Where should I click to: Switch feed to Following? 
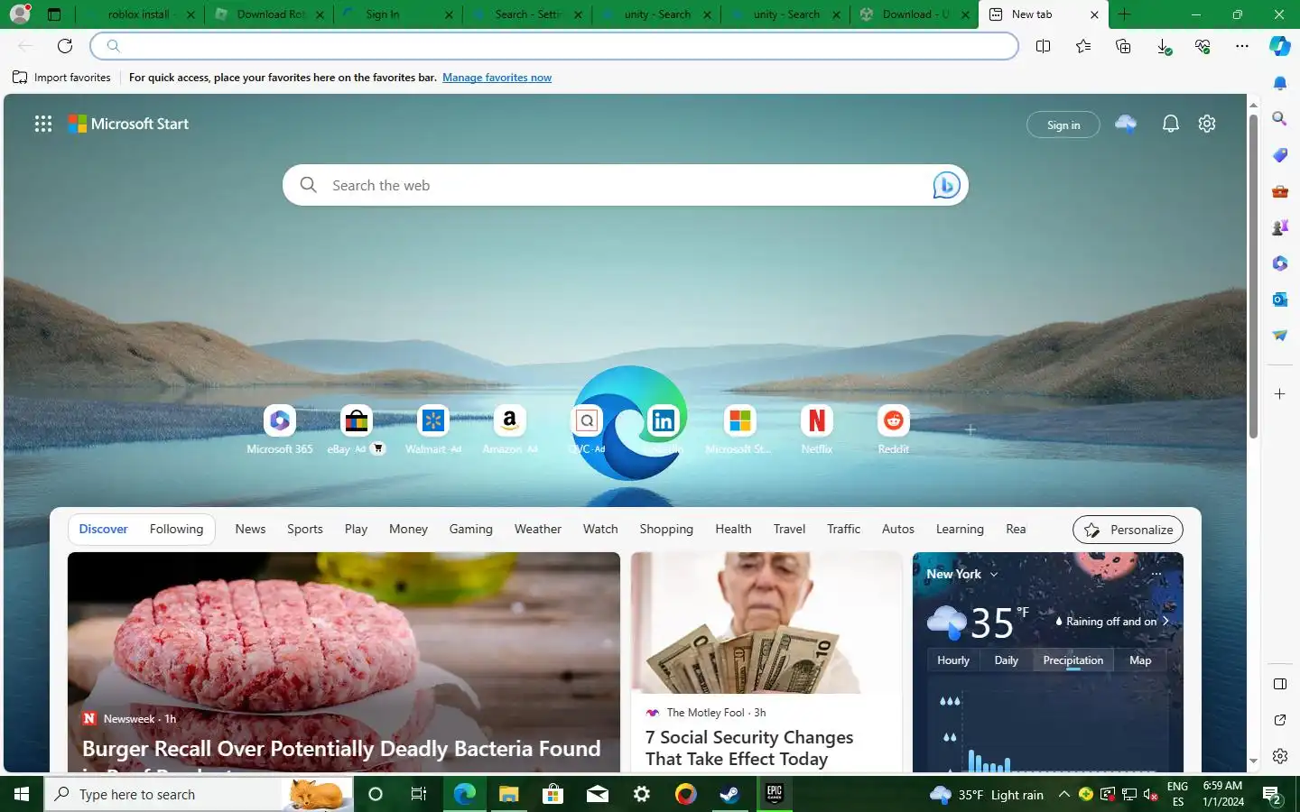click(176, 529)
